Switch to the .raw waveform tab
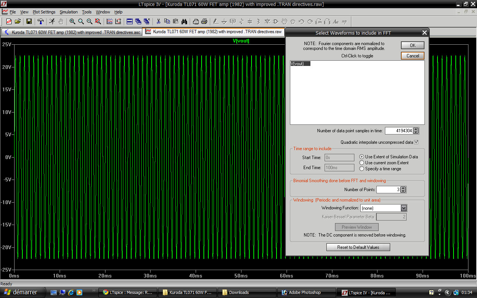The width and height of the screenshot is (477, 298). tap(214, 32)
